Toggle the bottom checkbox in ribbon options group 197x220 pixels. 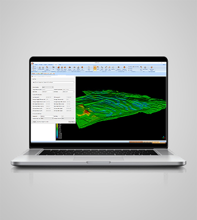point(129,70)
